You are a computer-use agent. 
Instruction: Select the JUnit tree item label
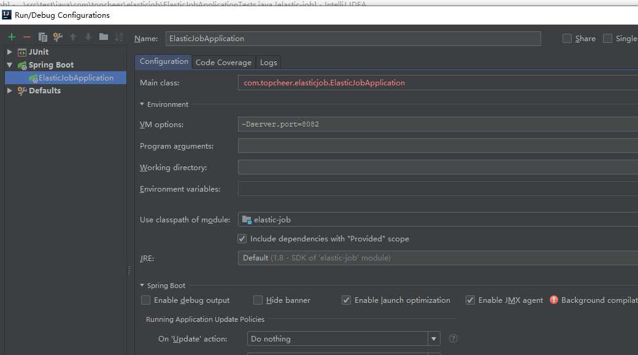click(x=39, y=52)
